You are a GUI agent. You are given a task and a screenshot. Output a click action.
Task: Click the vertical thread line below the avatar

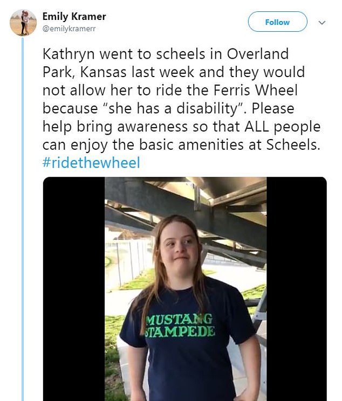[x=22, y=216]
